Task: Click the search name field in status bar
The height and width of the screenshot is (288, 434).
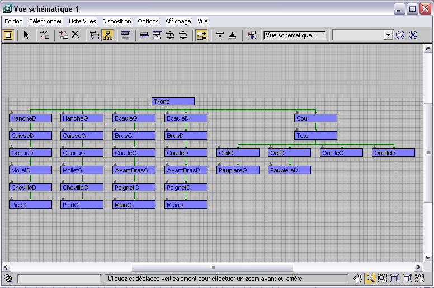Action: (x=59, y=279)
